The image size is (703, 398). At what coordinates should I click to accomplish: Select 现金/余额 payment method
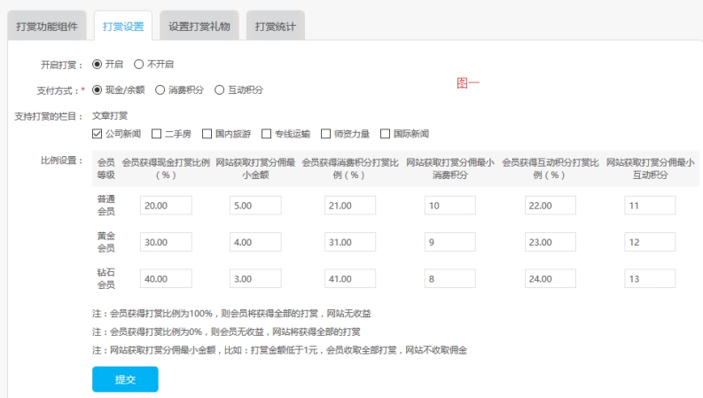click(98, 90)
